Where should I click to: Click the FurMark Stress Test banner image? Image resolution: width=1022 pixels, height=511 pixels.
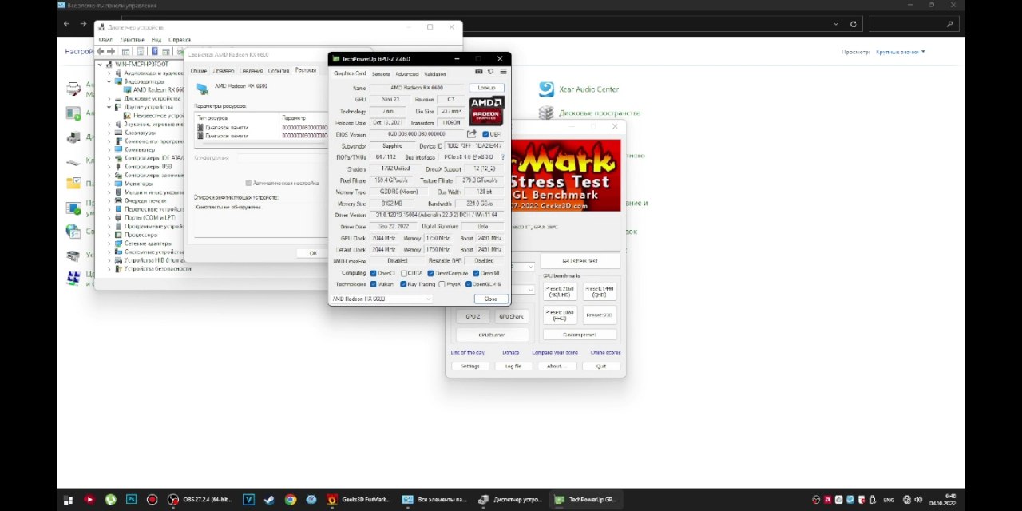(565, 176)
